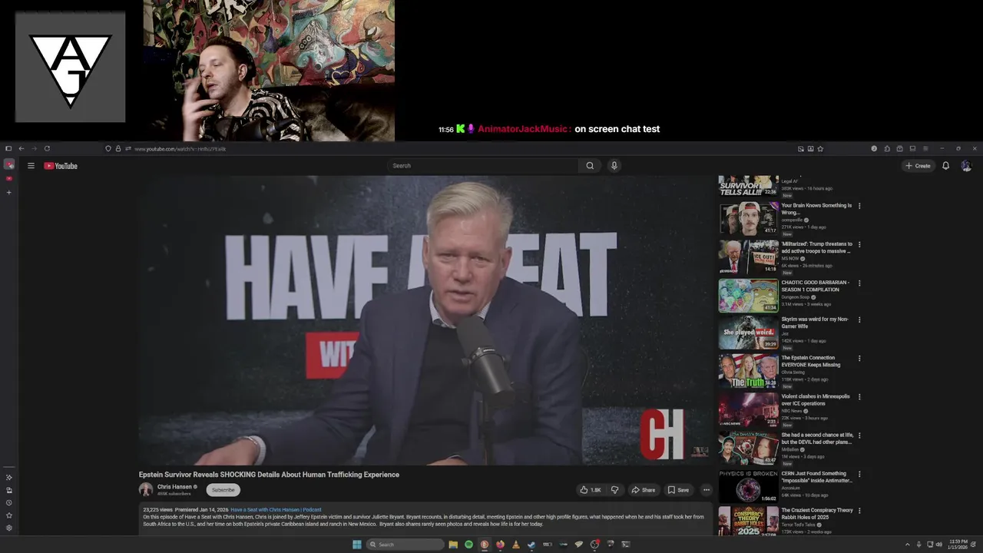Click the YouTube search magnifier button
The image size is (983, 553).
(x=590, y=166)
